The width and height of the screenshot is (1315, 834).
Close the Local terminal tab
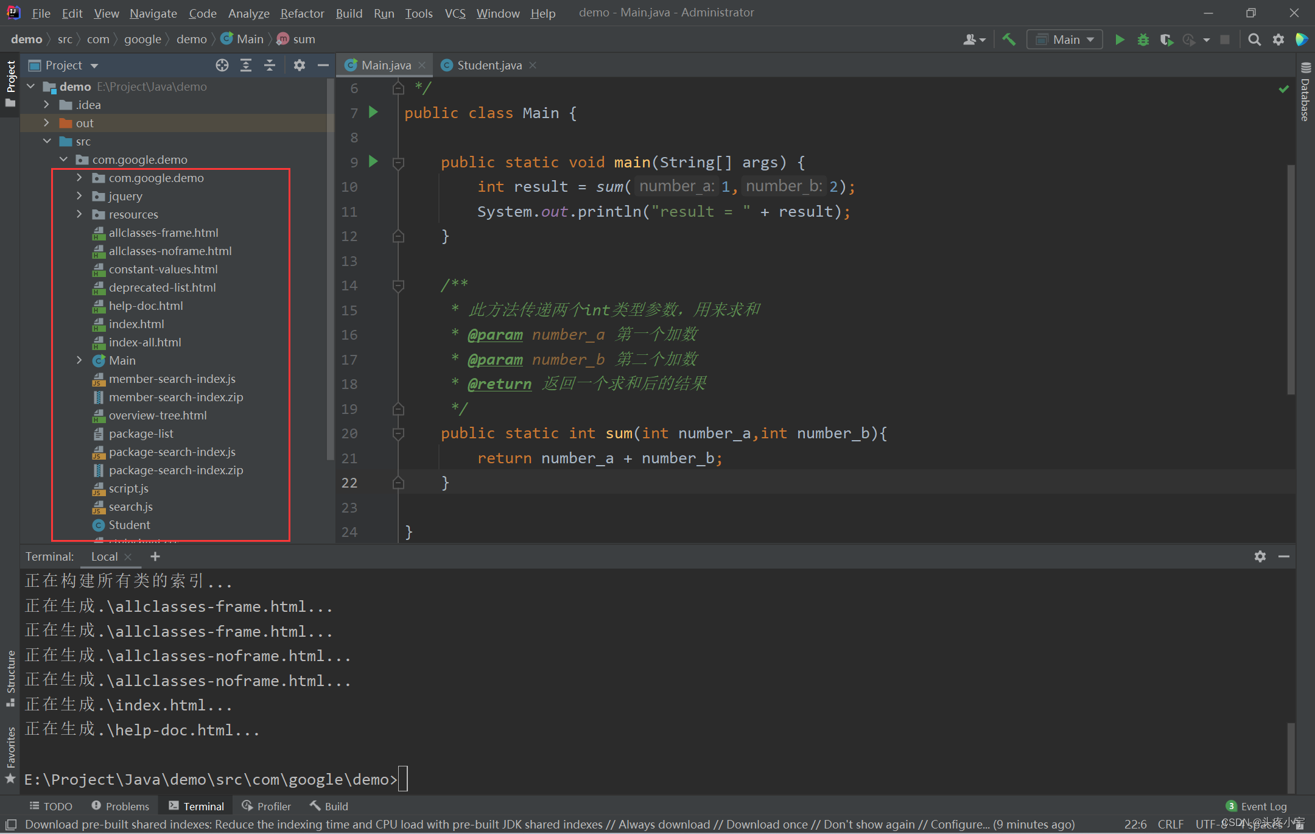point(128,556)
